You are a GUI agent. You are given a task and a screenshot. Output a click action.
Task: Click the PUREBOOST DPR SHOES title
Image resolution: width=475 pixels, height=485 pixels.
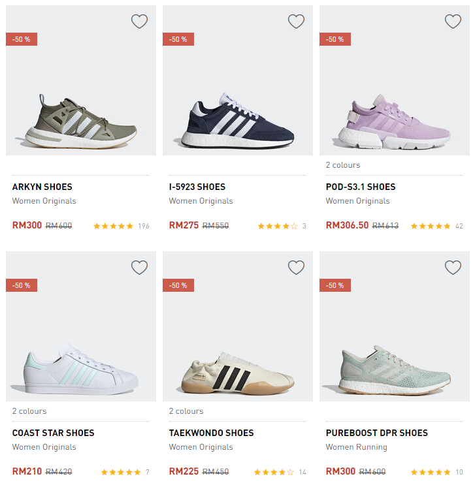(377, 433)
